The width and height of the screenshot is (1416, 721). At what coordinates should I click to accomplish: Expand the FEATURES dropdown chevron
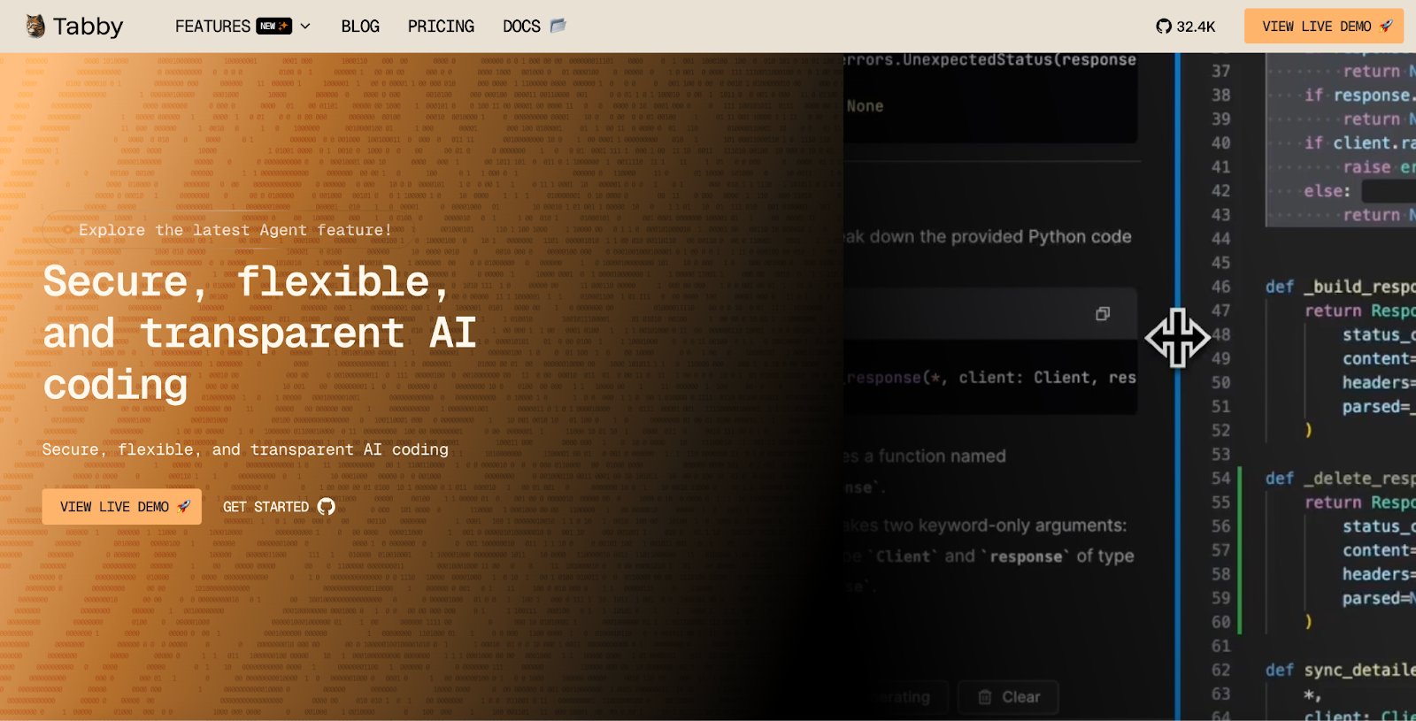click(305, 27)
